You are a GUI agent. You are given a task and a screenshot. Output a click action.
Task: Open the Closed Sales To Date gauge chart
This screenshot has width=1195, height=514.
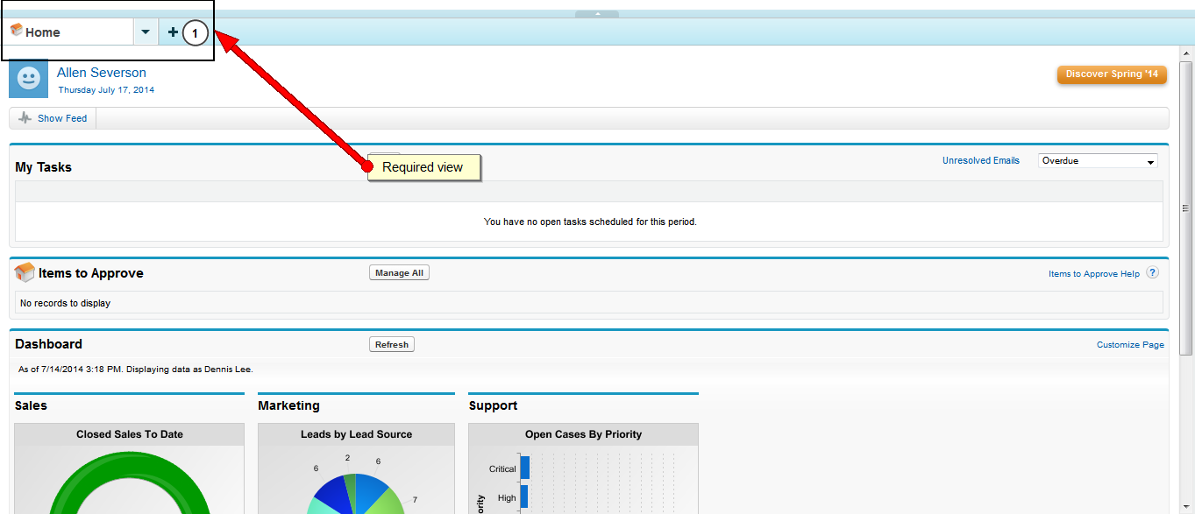[130, 479]
